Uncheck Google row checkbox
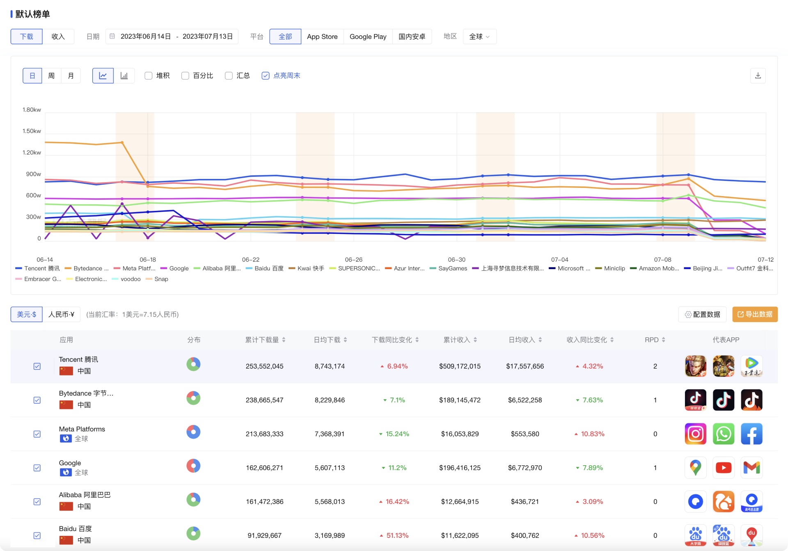This screenshot has height=551, width=788. pyautogui.click(x=37, y=468)
